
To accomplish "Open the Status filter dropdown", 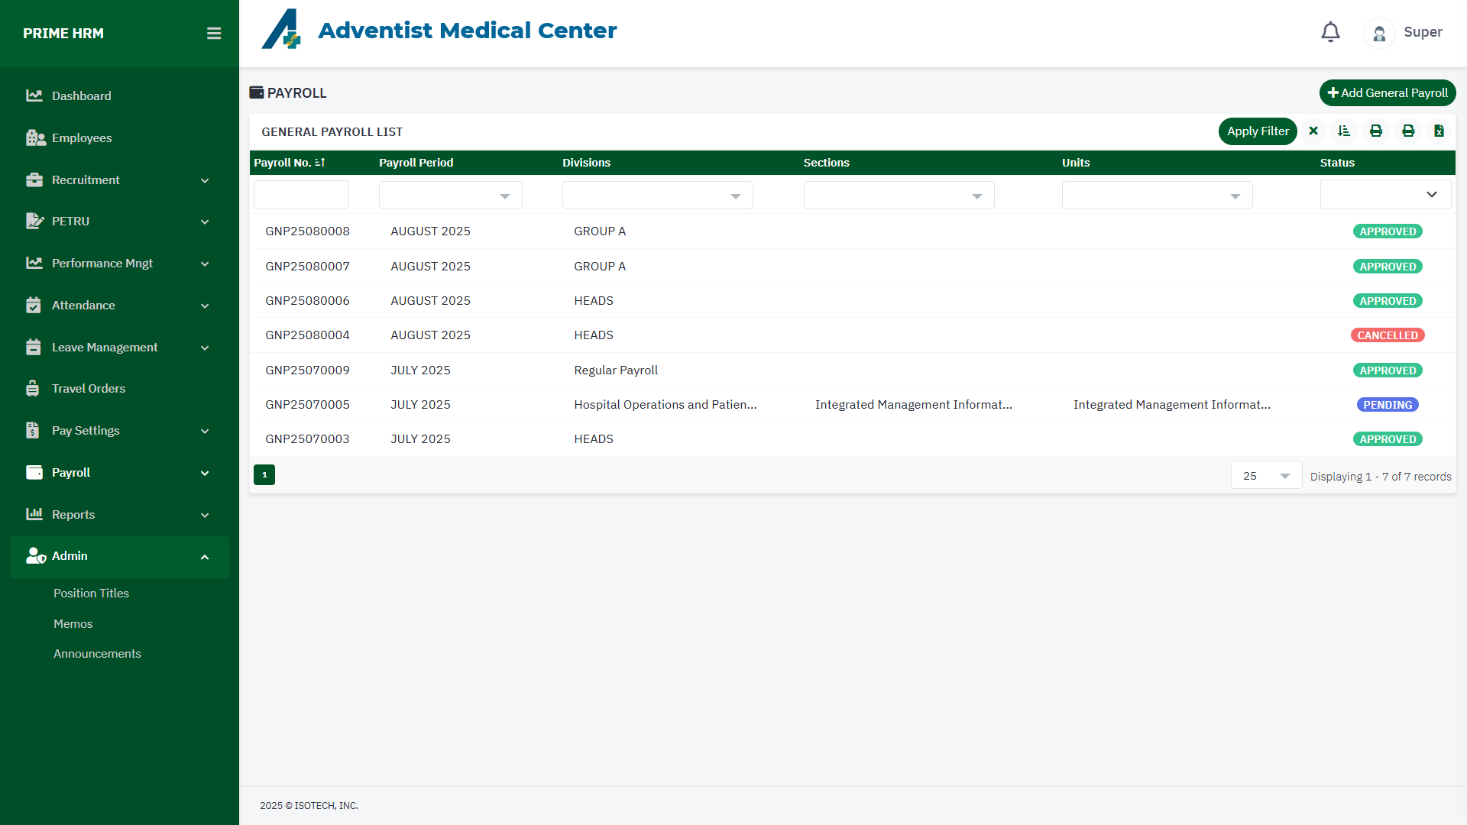I will tap(1385, 195).
